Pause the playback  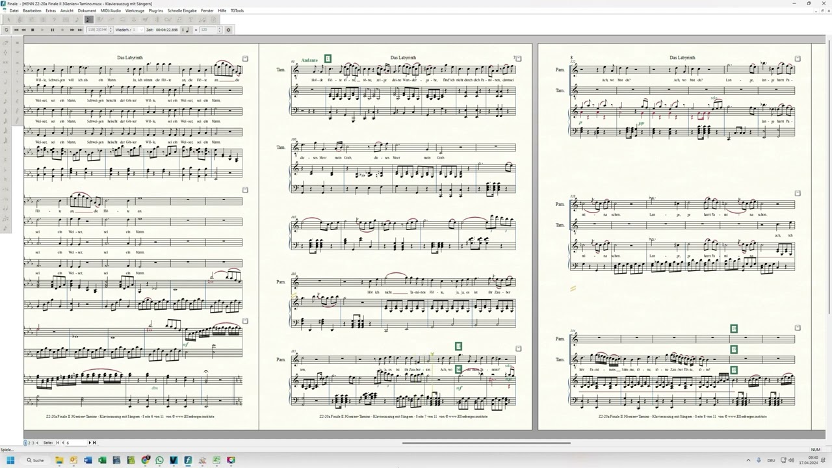tap(53, 30)
